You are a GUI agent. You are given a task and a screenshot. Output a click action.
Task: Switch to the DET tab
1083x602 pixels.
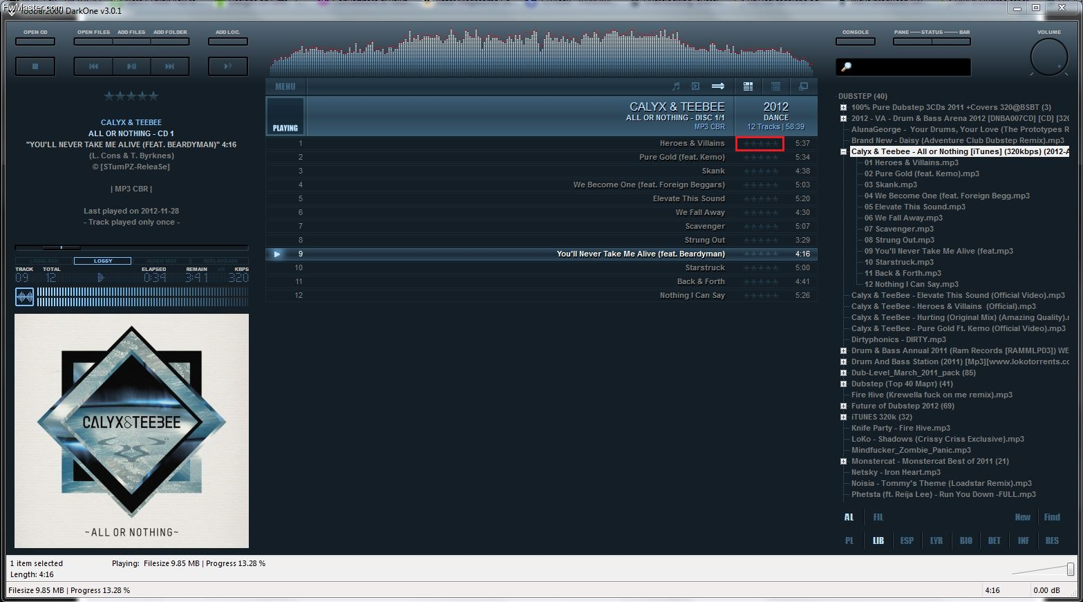pyautogui.click(x=994, y=540)
